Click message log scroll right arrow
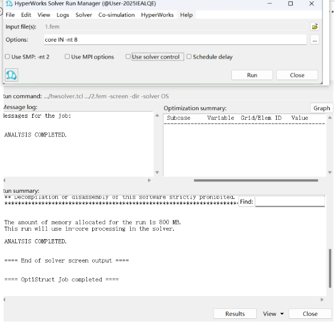Viewport: 335px width, 322px height. (x=149, y=180)
